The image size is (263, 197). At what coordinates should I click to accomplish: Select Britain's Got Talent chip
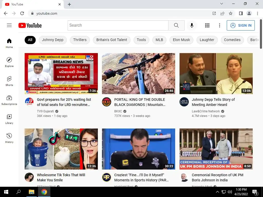112,40
